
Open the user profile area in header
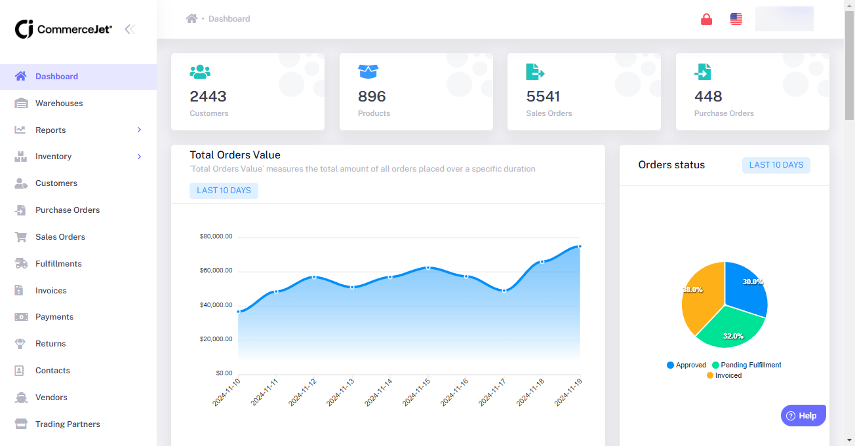tap(784, 19)
